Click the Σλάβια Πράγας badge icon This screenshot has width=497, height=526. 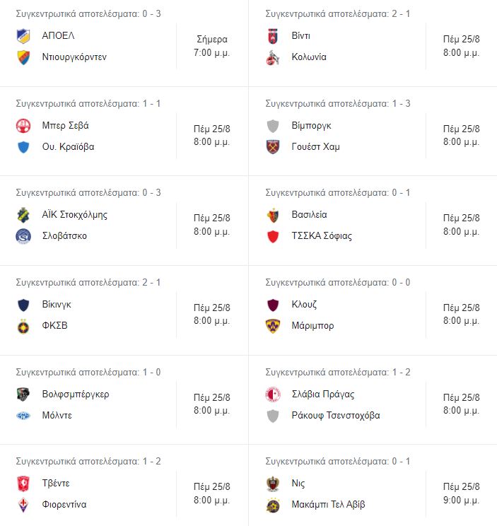273,394
